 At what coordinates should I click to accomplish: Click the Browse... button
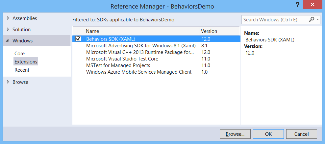click(x=235, y=134)
